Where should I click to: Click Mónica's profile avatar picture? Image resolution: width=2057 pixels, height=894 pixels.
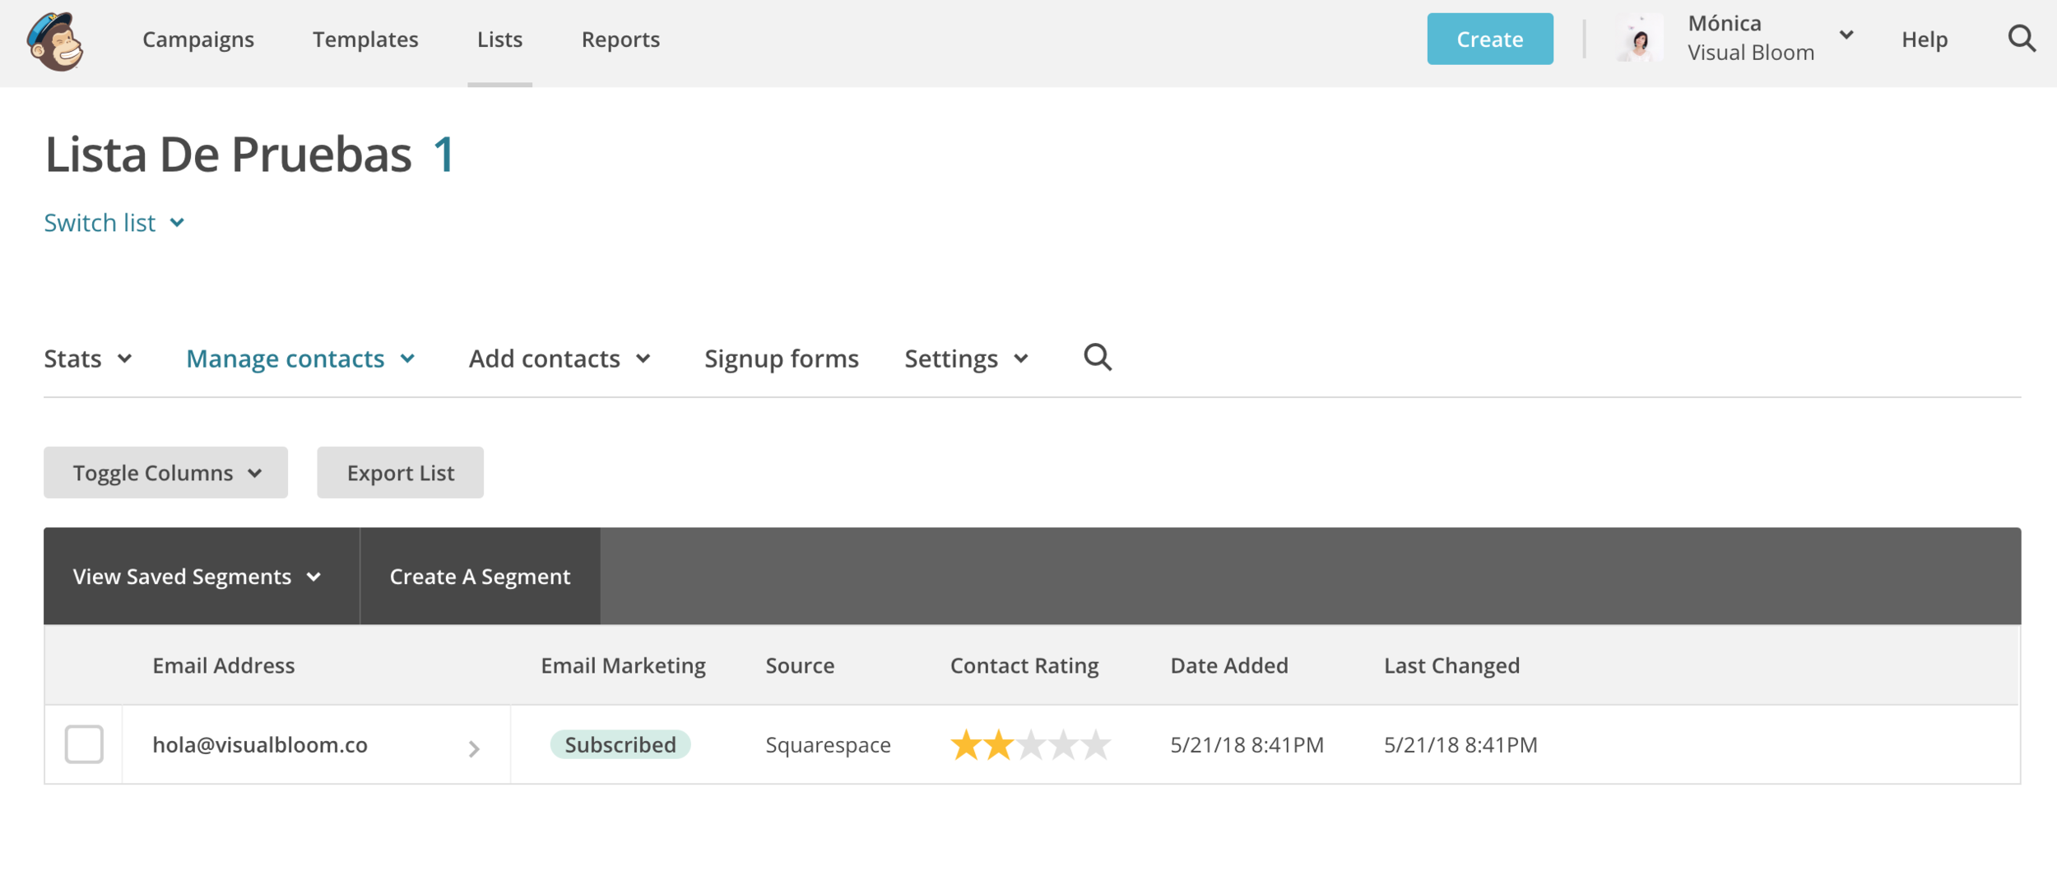point(1639,39)
